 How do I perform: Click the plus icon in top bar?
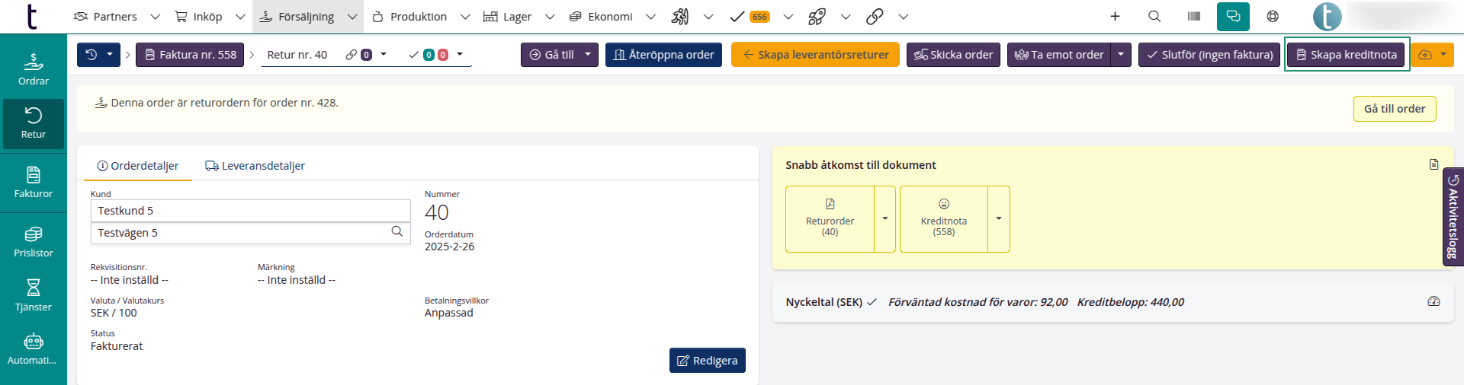1115,16
